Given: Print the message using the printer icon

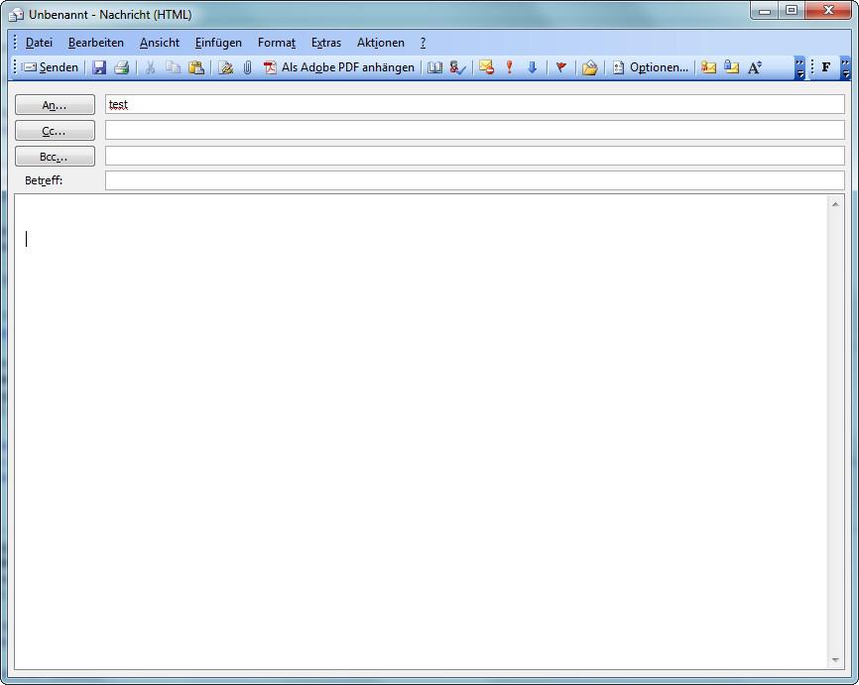Looking at the screenshot, I should point(122,67).
